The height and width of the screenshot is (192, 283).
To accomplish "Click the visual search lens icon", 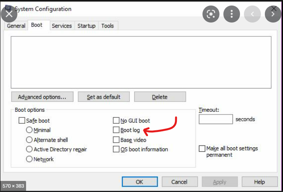I will pos(211,15).
